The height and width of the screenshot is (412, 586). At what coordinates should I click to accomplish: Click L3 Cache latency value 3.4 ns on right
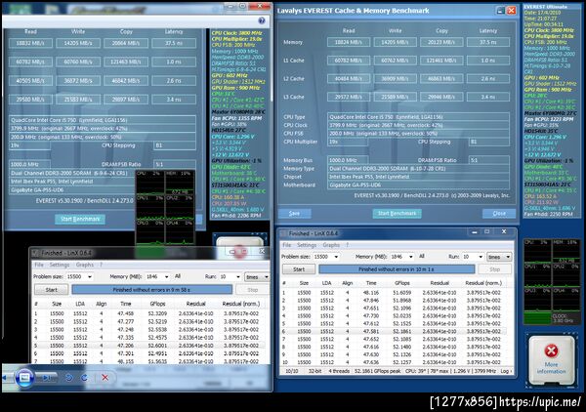(488, 97)
